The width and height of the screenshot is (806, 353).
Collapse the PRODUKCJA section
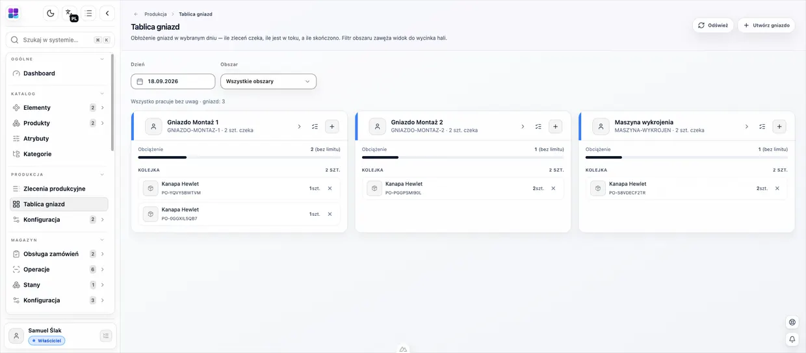point(102,174)
